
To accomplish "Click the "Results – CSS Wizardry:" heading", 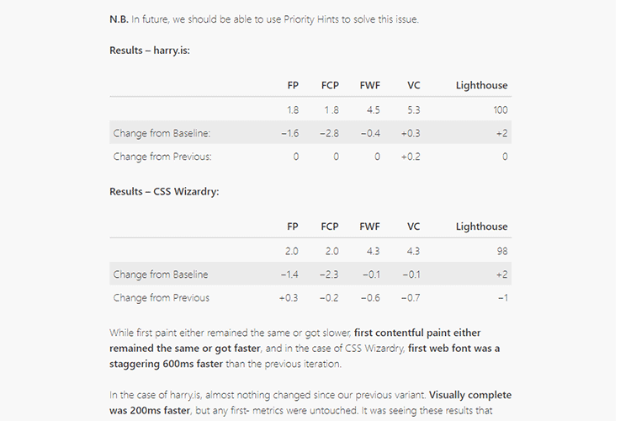I will 164,192.
